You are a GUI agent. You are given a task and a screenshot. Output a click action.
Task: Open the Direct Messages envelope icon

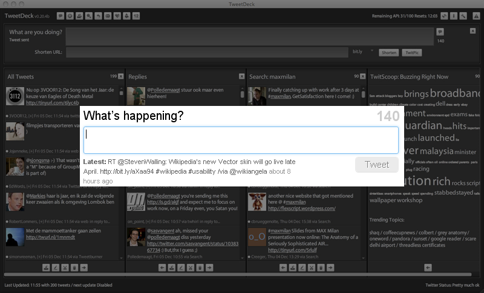[108, 16]
